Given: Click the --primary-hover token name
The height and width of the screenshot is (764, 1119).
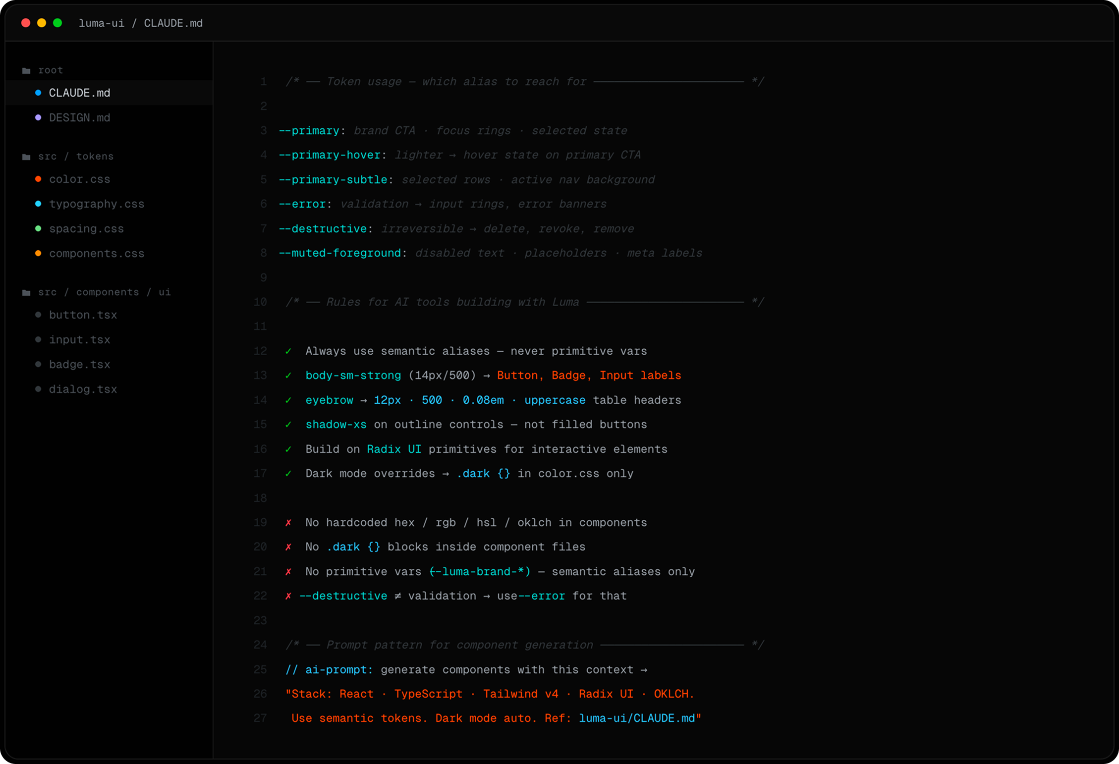Looking at the screenshot, I should pyautogui.click(x=330, y=155).
